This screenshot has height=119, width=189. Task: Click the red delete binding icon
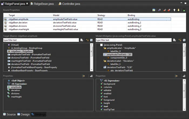165,10
